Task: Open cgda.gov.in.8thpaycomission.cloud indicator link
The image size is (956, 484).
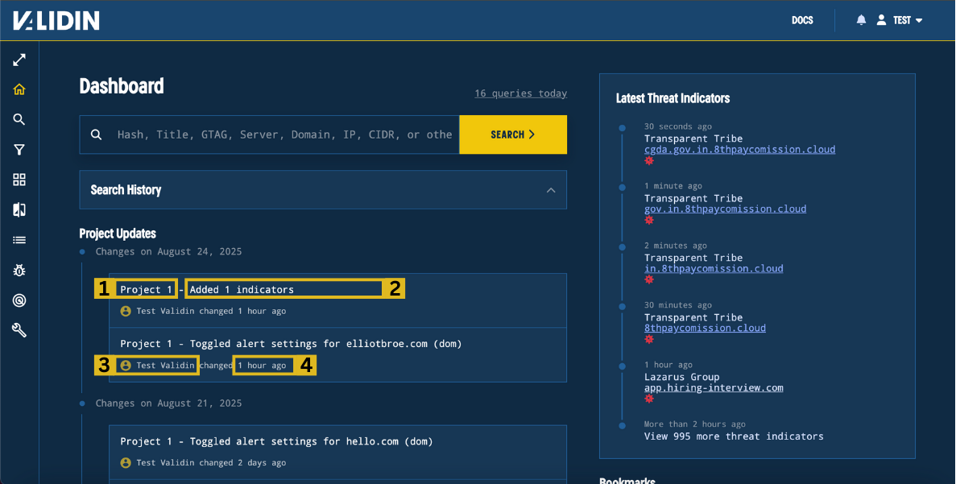Action: coord(739,149)
